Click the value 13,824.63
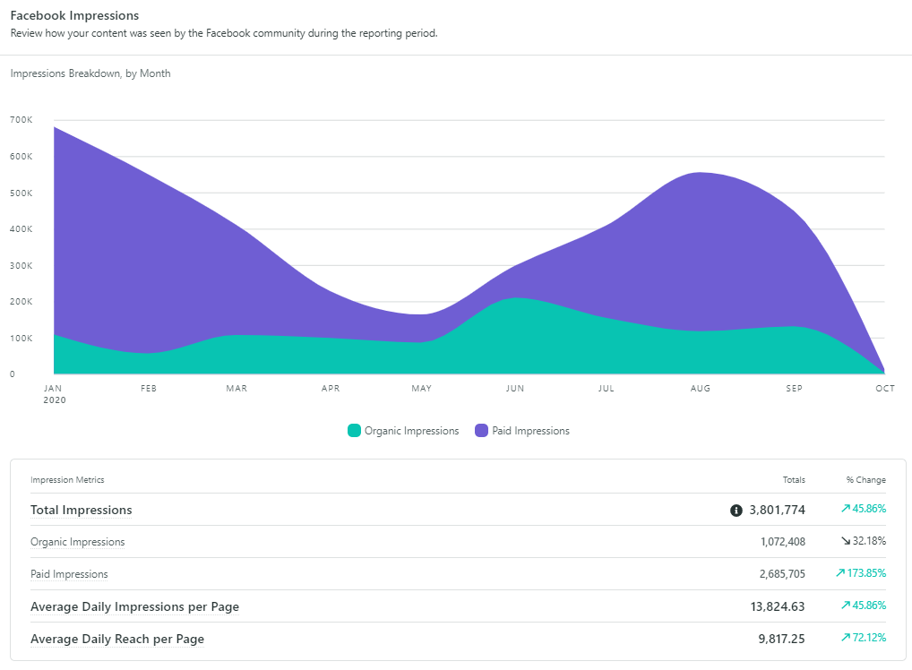Image resolution: width=912 pixels, height=670 pixels. point(778,606)
